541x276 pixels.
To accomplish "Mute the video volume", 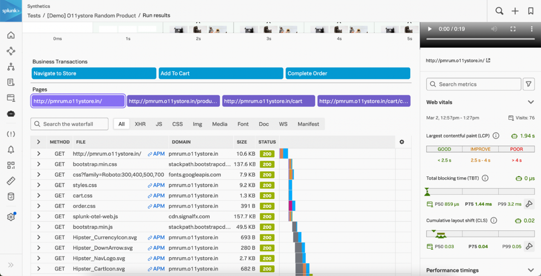I will tap(494, 29).
